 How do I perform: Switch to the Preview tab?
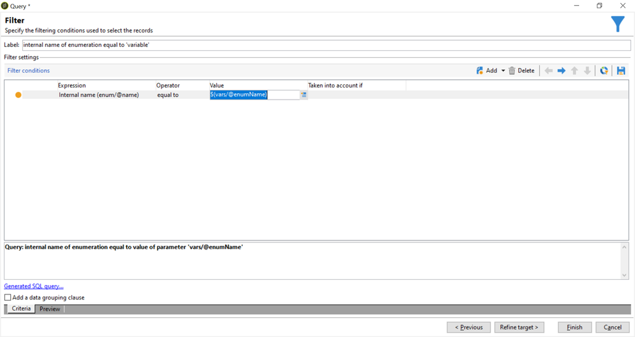coord(50,309)
